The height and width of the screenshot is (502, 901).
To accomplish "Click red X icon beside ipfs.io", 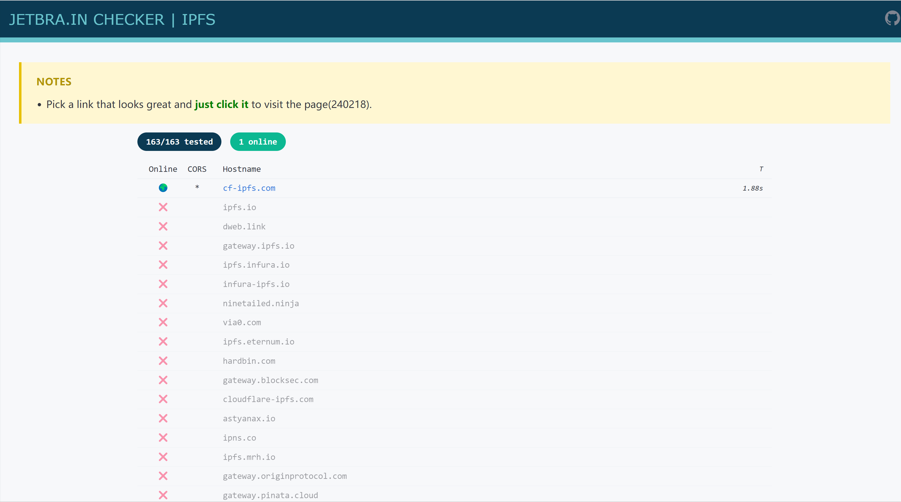I will [x=163, y=207].
